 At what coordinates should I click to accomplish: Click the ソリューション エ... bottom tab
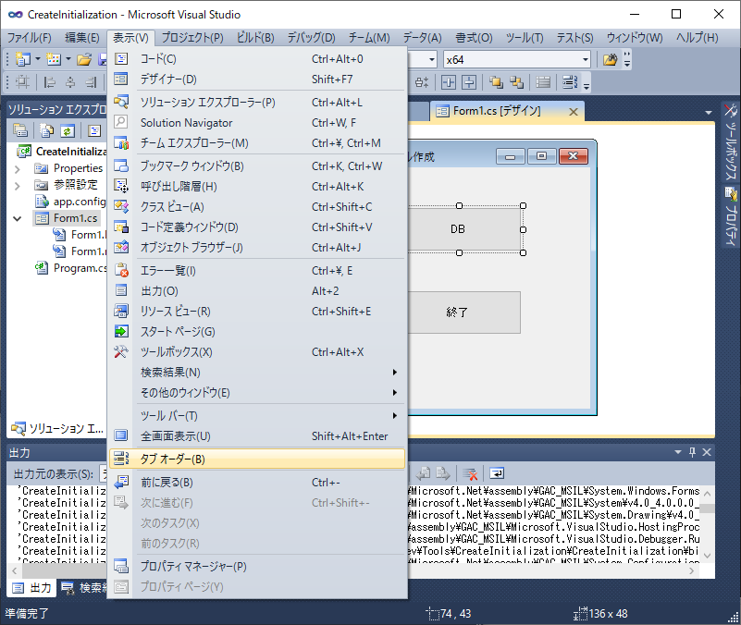57,428
